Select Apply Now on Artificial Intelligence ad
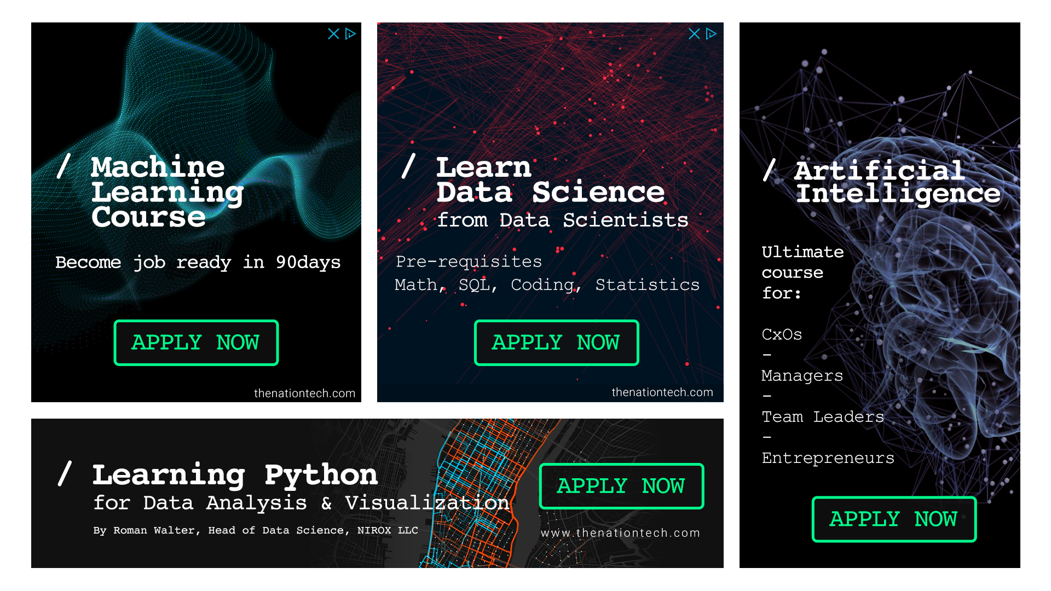The image size is (1051, 591). pyautogui.click(x=893, y=519)
